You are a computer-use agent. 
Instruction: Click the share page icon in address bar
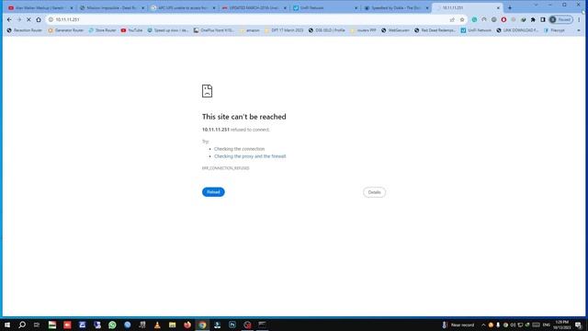pyautogui.click(x=452, y=19)
